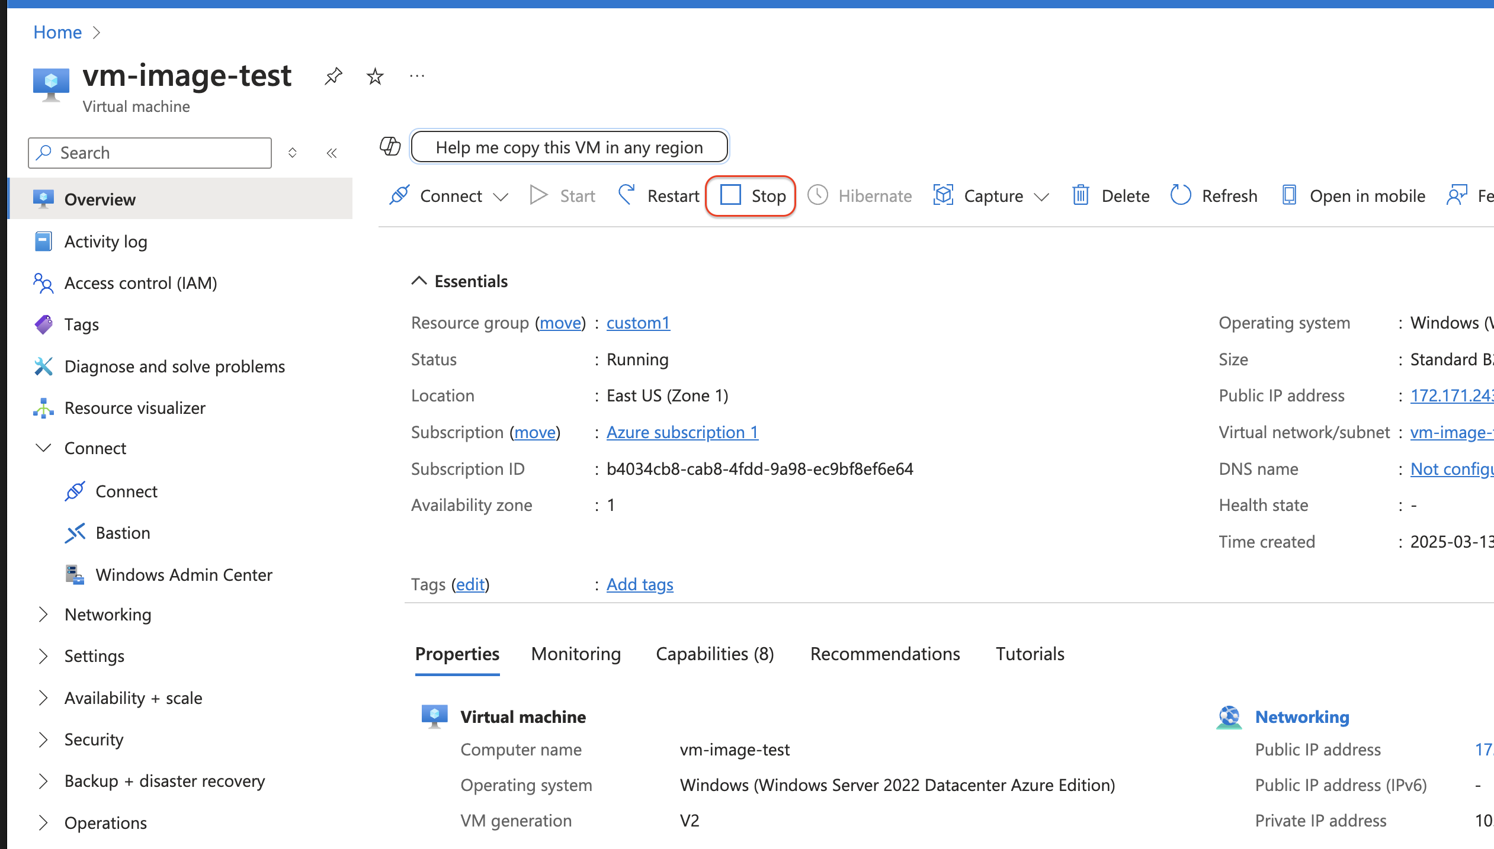The height and width of the screenshot is (849, 1494).
Task: Go to Home breadcrumb
Action: click(57, 32)
